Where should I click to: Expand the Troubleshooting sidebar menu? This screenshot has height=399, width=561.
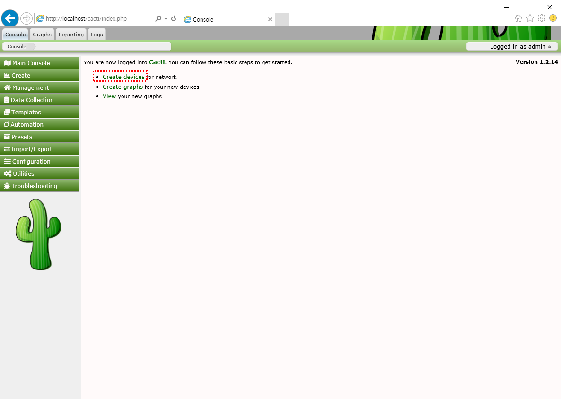click(x=39, y=186)
